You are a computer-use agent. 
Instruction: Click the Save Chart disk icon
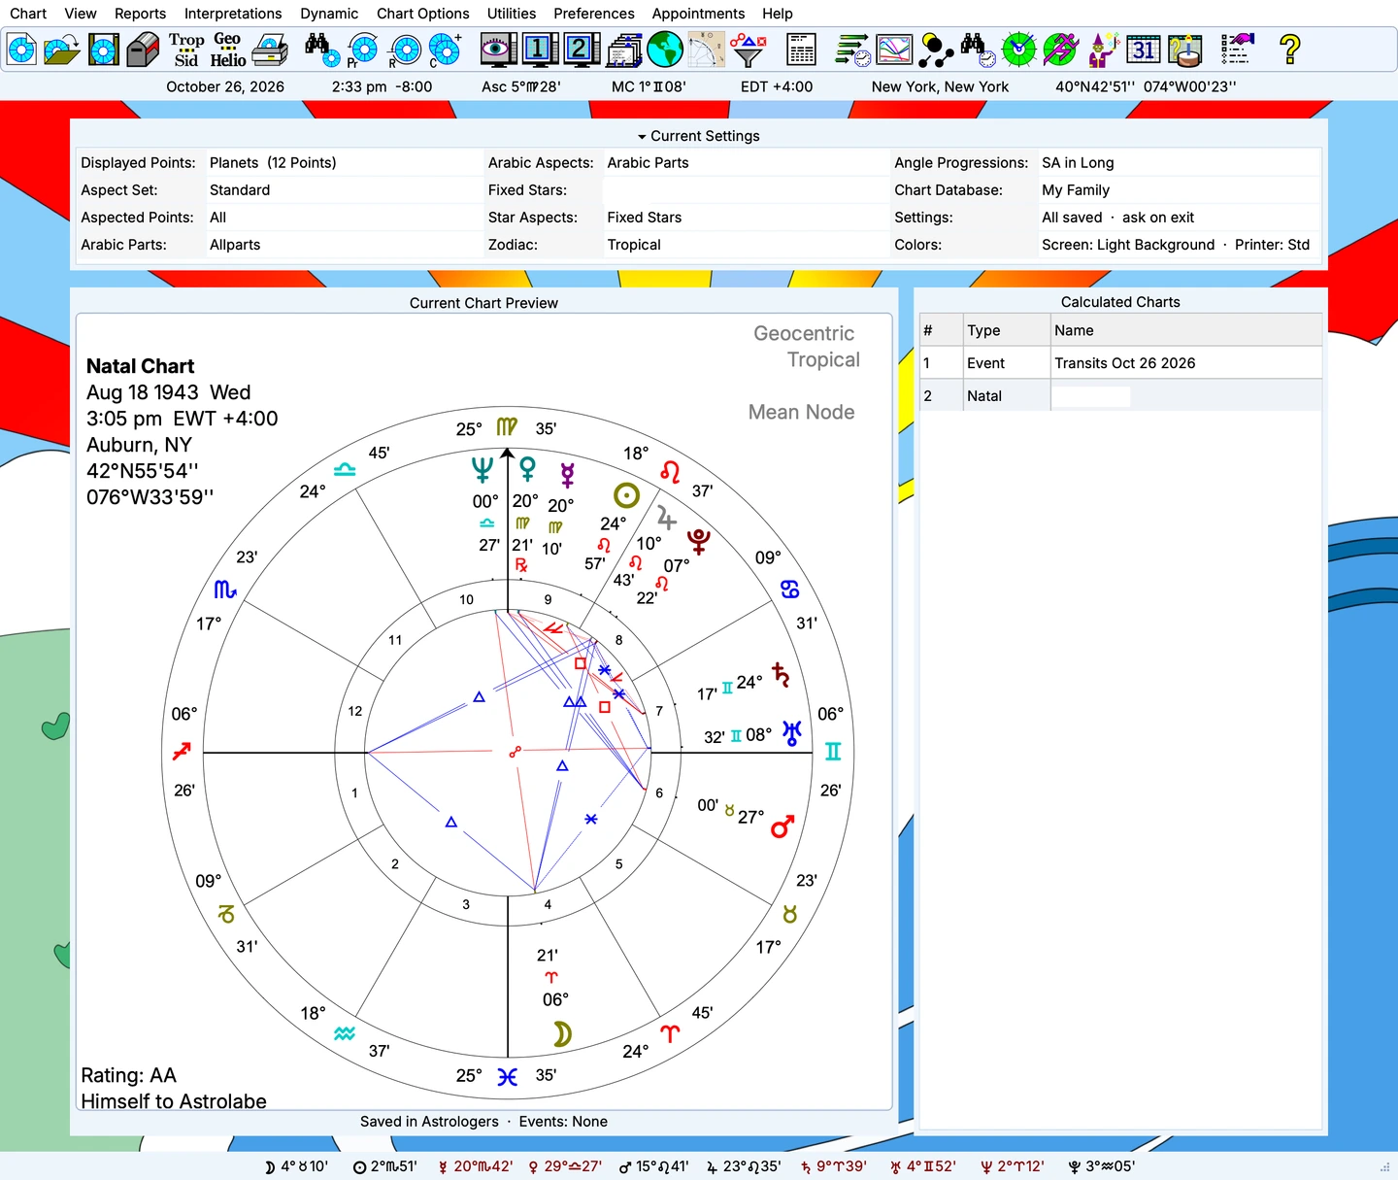tap(103, 50)
